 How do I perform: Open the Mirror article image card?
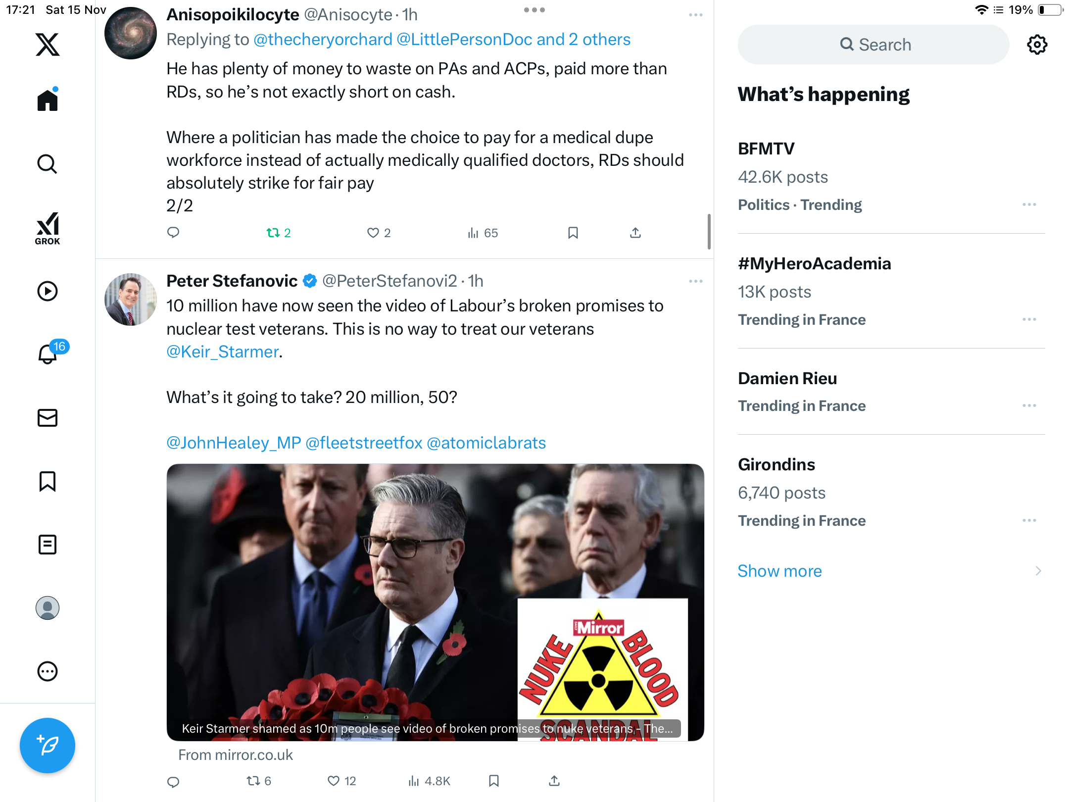[x=435, y=602]
